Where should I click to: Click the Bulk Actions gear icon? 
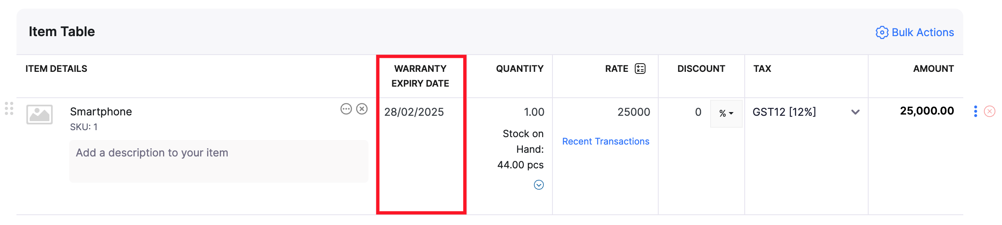pos(881,32)
